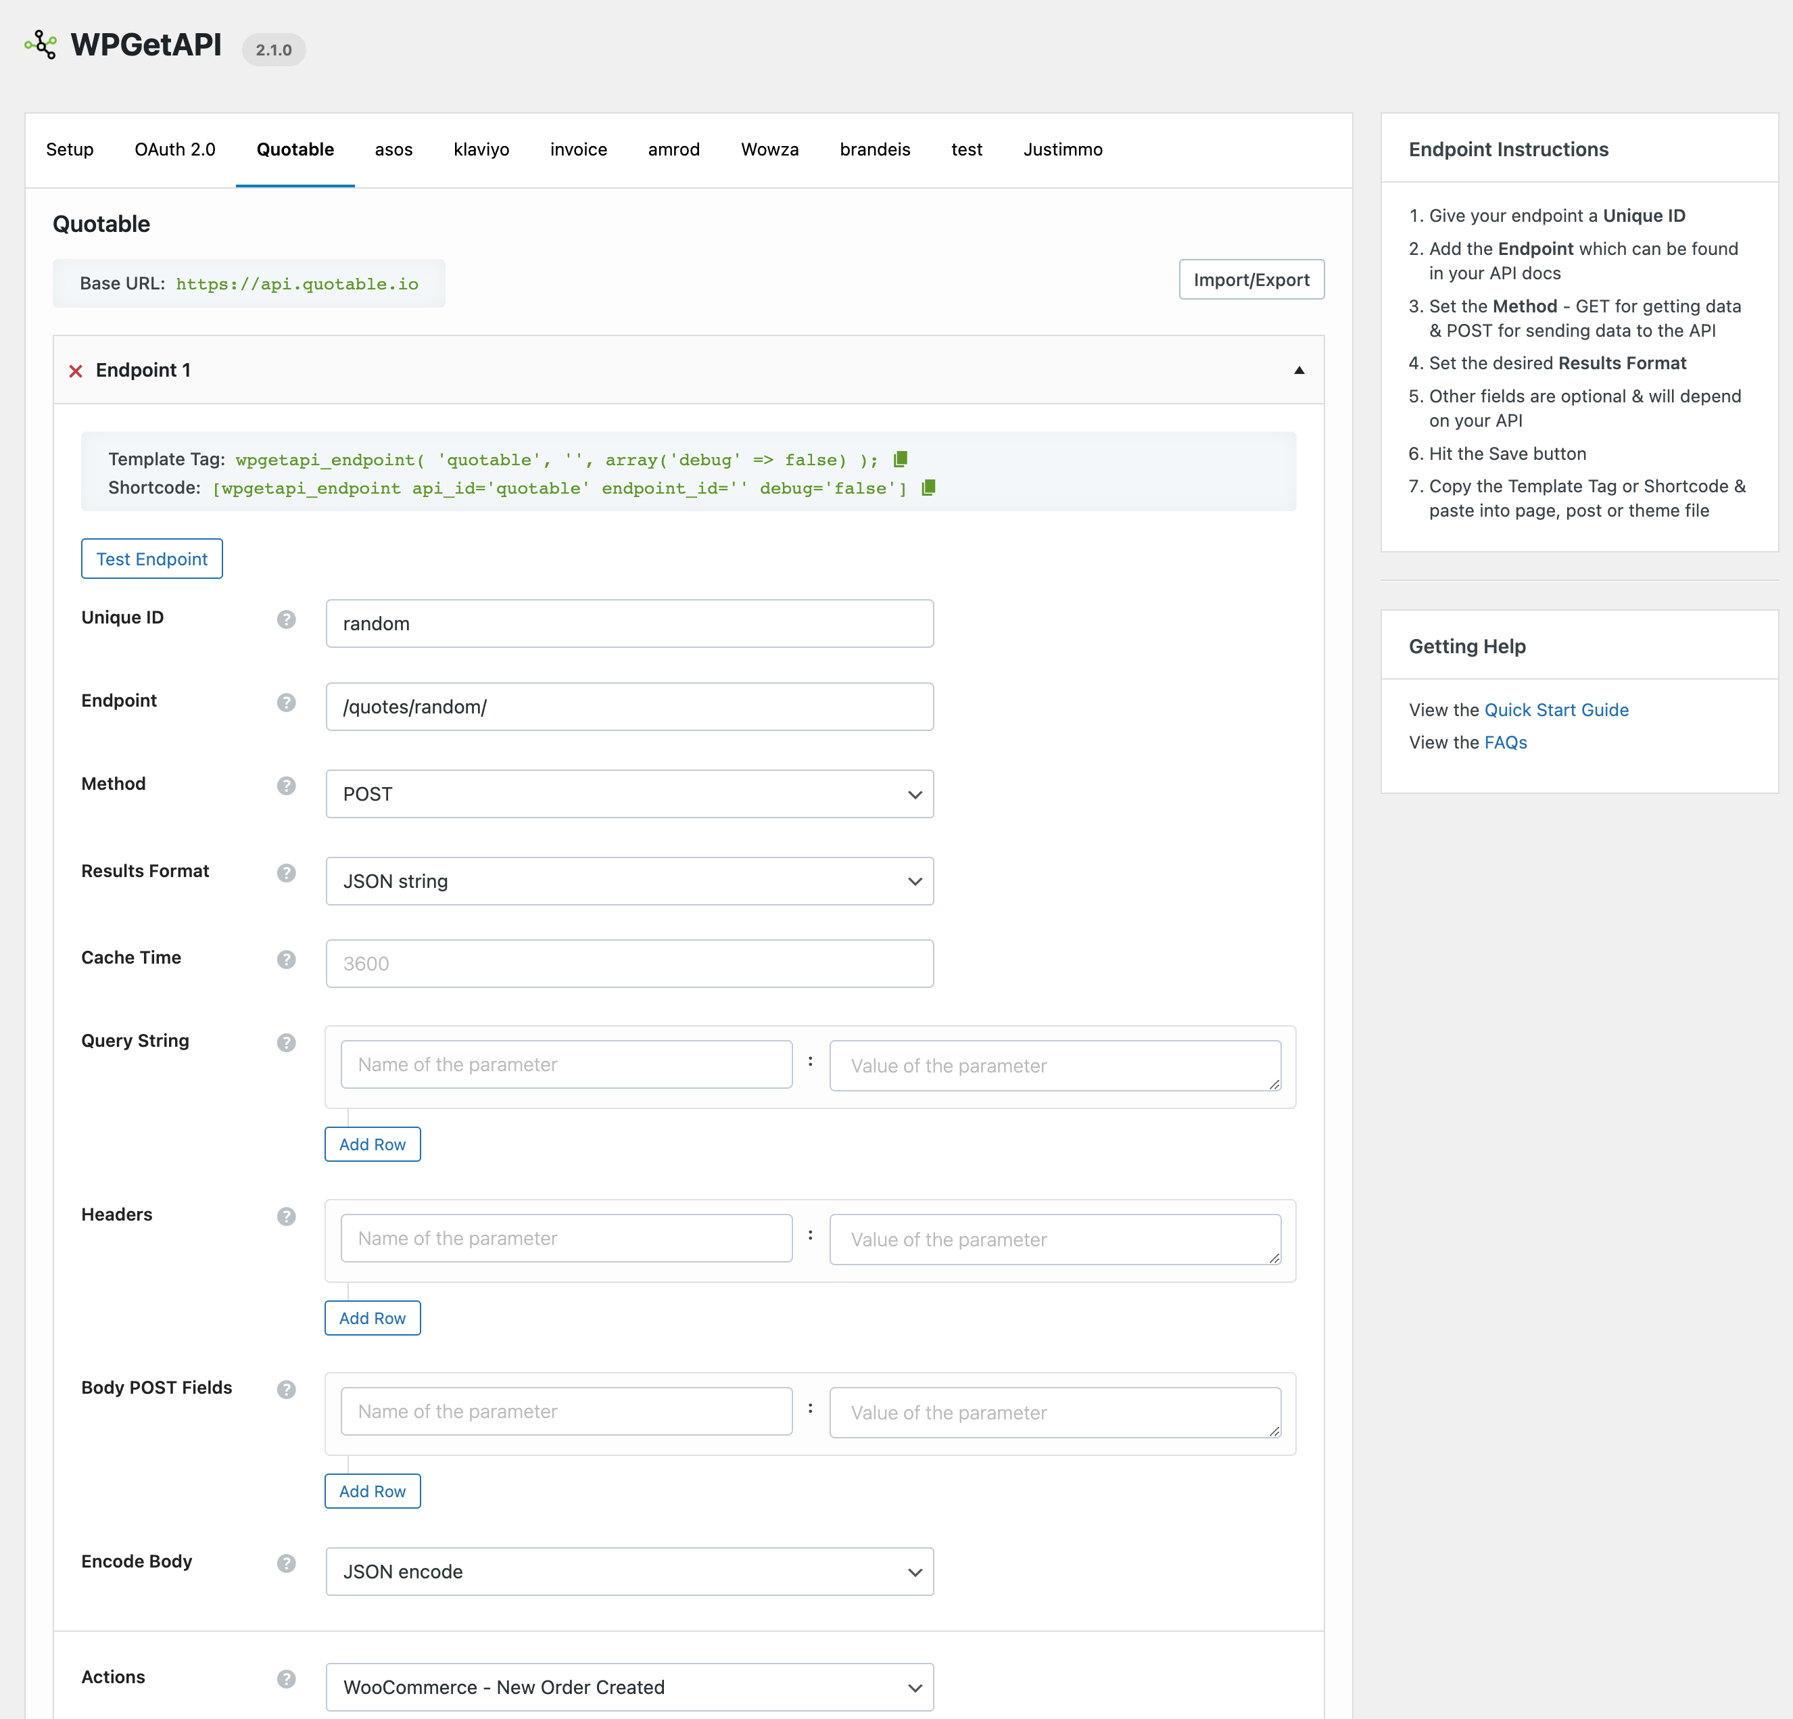The image size is (1793, 1719).
Task: Switch to the OAuth 2.0 tab
Action: [x=174, y=149]
